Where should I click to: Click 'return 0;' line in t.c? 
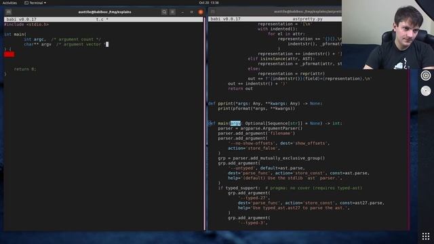point(25,69)
